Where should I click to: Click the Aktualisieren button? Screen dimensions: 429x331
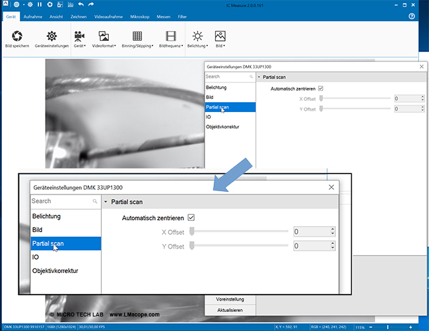[230, 309]
